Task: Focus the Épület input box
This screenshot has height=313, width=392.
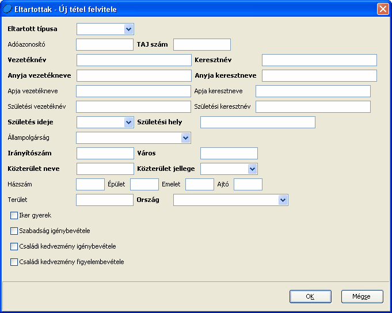Action: [144, 184]
